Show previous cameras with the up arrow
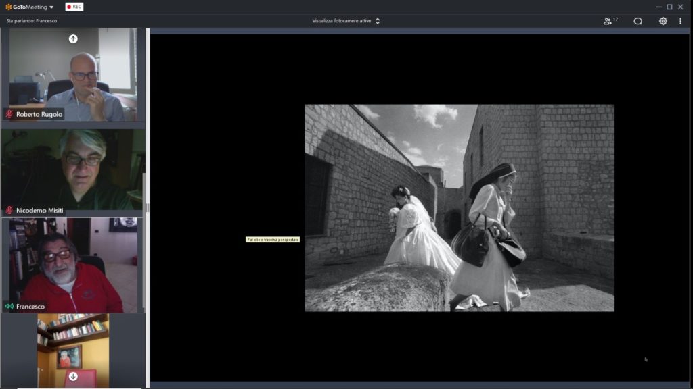The height and width of the screenshot is (389, 693). tap(73, 38)
